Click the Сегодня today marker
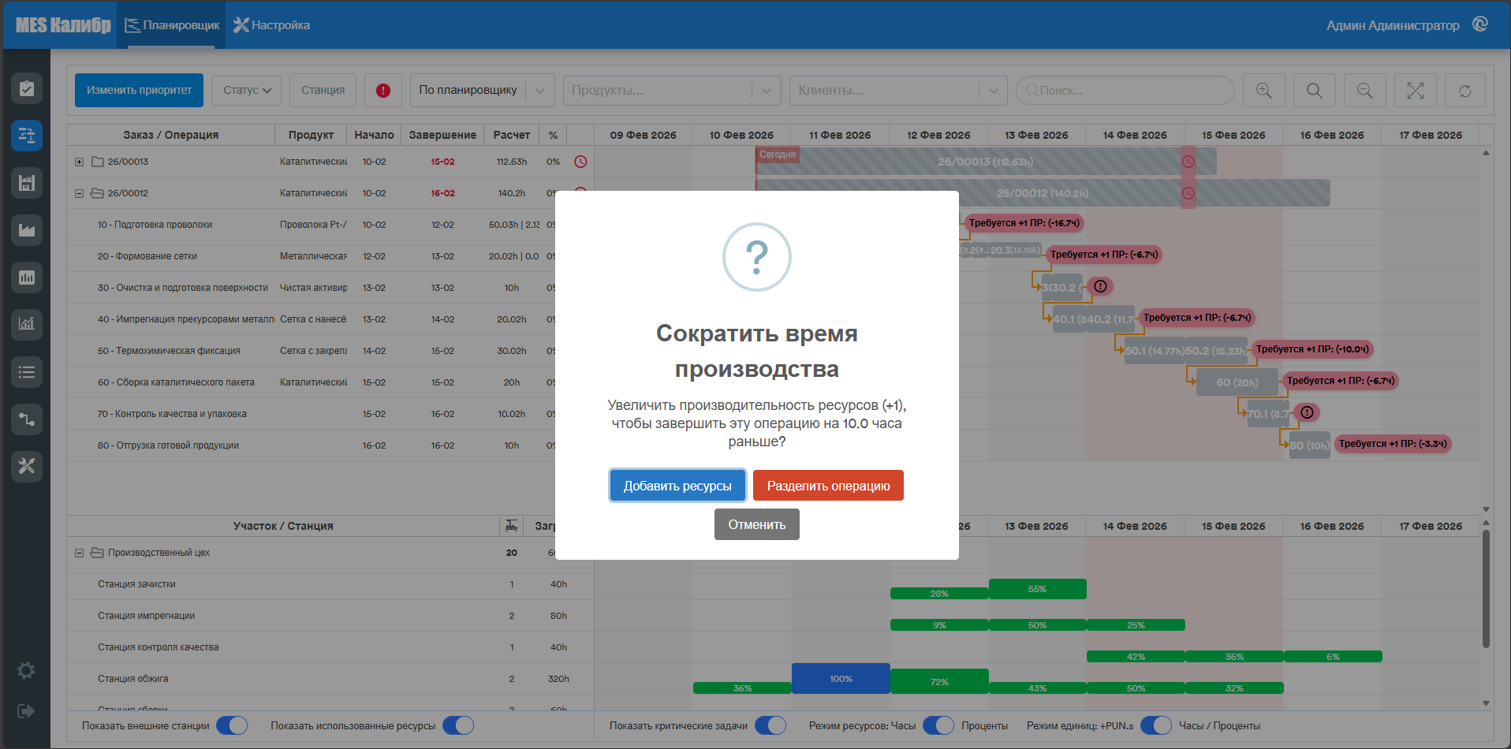 pos(778,155)
